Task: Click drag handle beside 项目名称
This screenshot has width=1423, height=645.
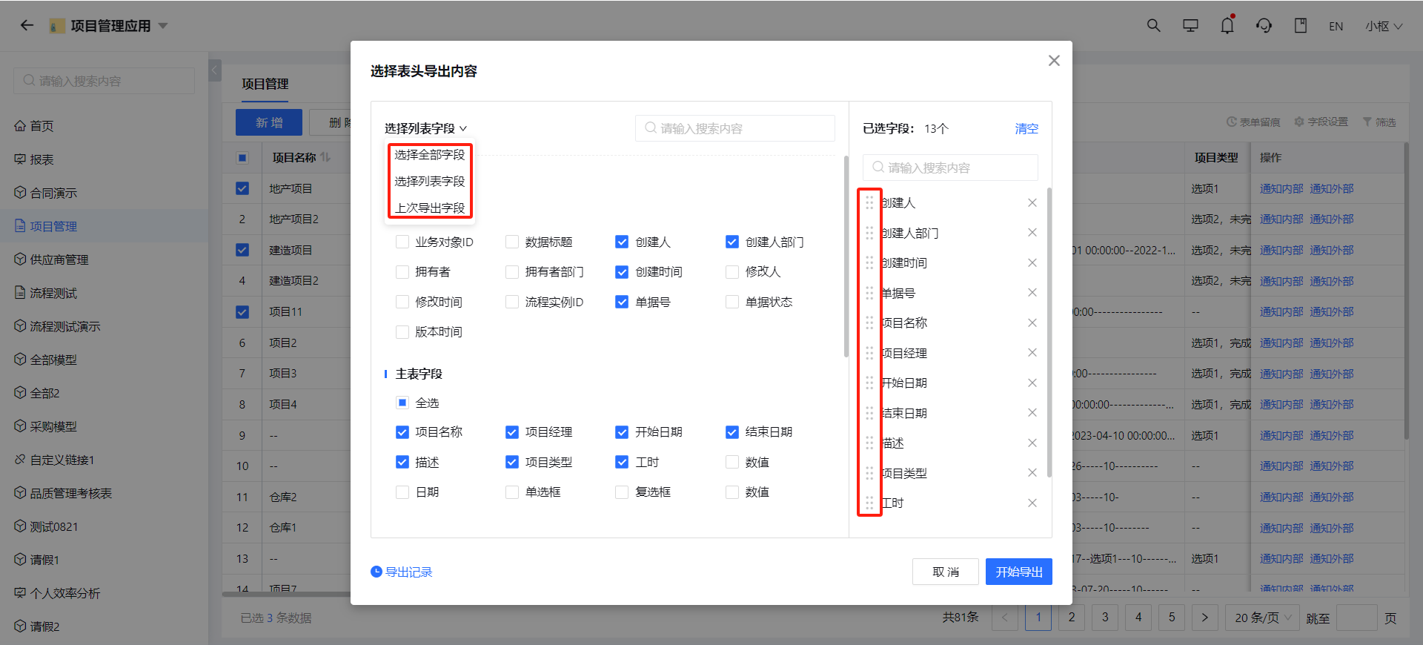Action: pos(869,322)
